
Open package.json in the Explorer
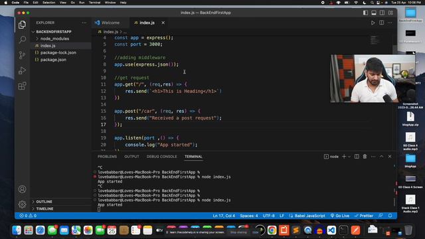click(x=53, y=60)
